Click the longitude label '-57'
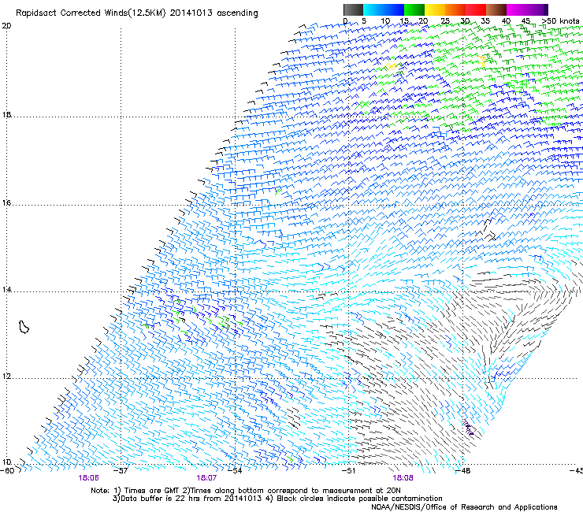This screenshot has width=583, height=512. [121, 471]
